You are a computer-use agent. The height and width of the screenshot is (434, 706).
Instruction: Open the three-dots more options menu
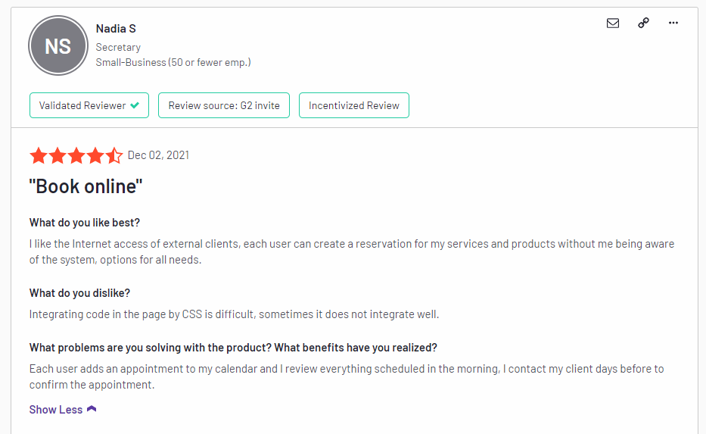673,23
